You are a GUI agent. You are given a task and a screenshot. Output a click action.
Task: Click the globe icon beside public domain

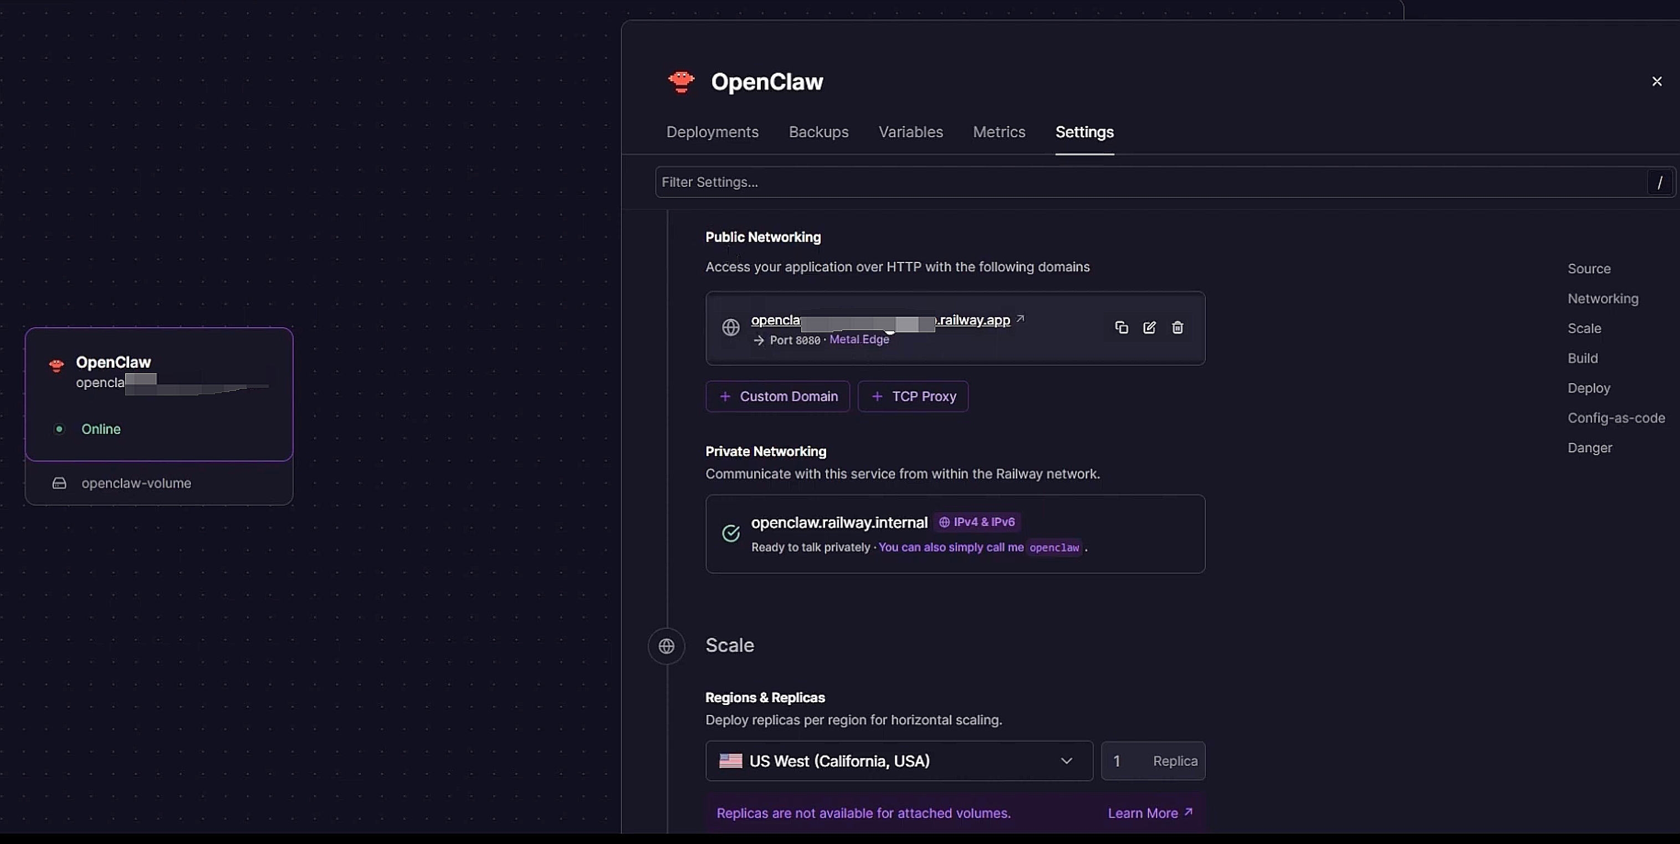point(730,327)
